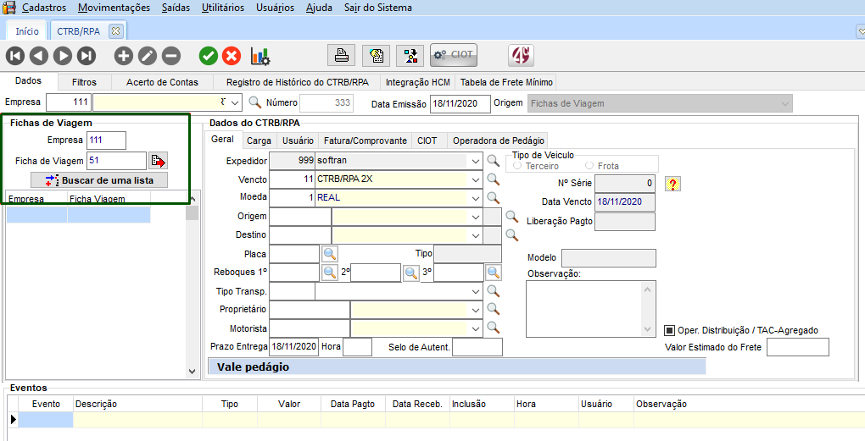Confirm changes with the green checkmark
The width and height of the screenshot is (865, 441).
[208, 56]
